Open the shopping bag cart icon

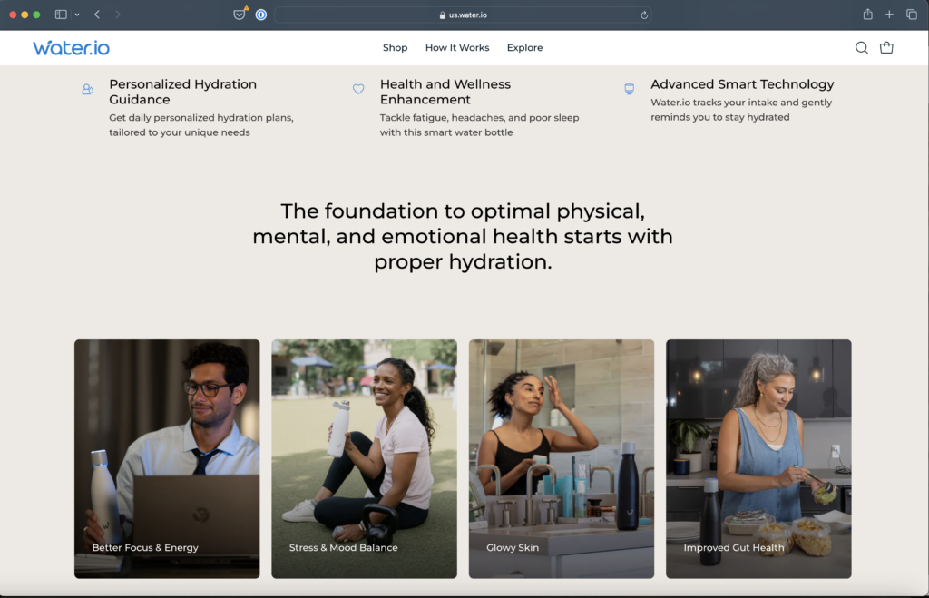[886, 48]
